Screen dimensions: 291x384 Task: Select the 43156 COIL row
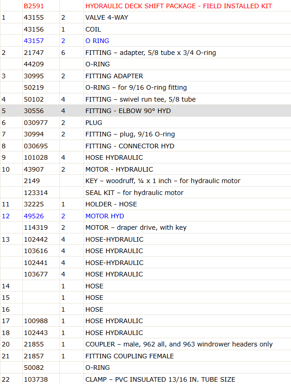145,29
